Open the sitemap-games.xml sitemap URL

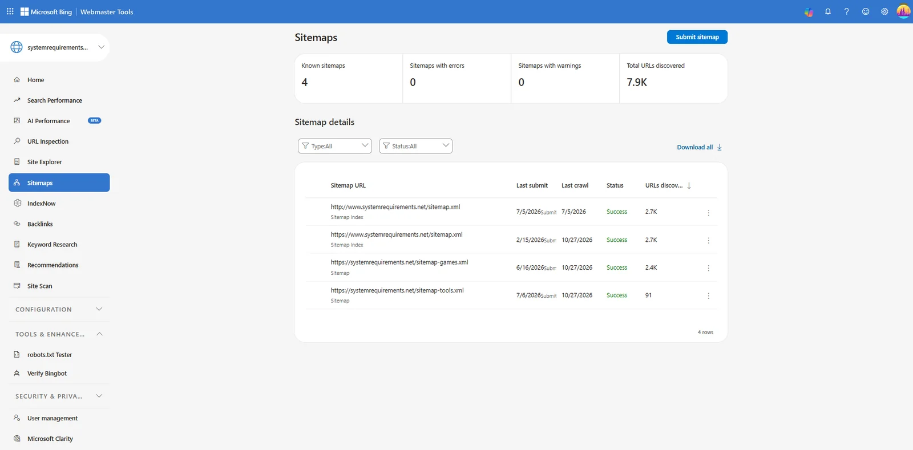pos(399,262)
